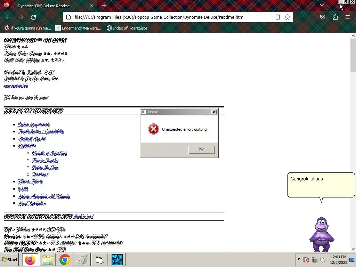Open the Problems? link
This screenshot has height=267, width=356.
coord(40,175)
